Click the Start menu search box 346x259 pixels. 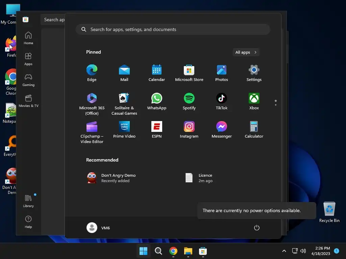click(x=173, y=29)
